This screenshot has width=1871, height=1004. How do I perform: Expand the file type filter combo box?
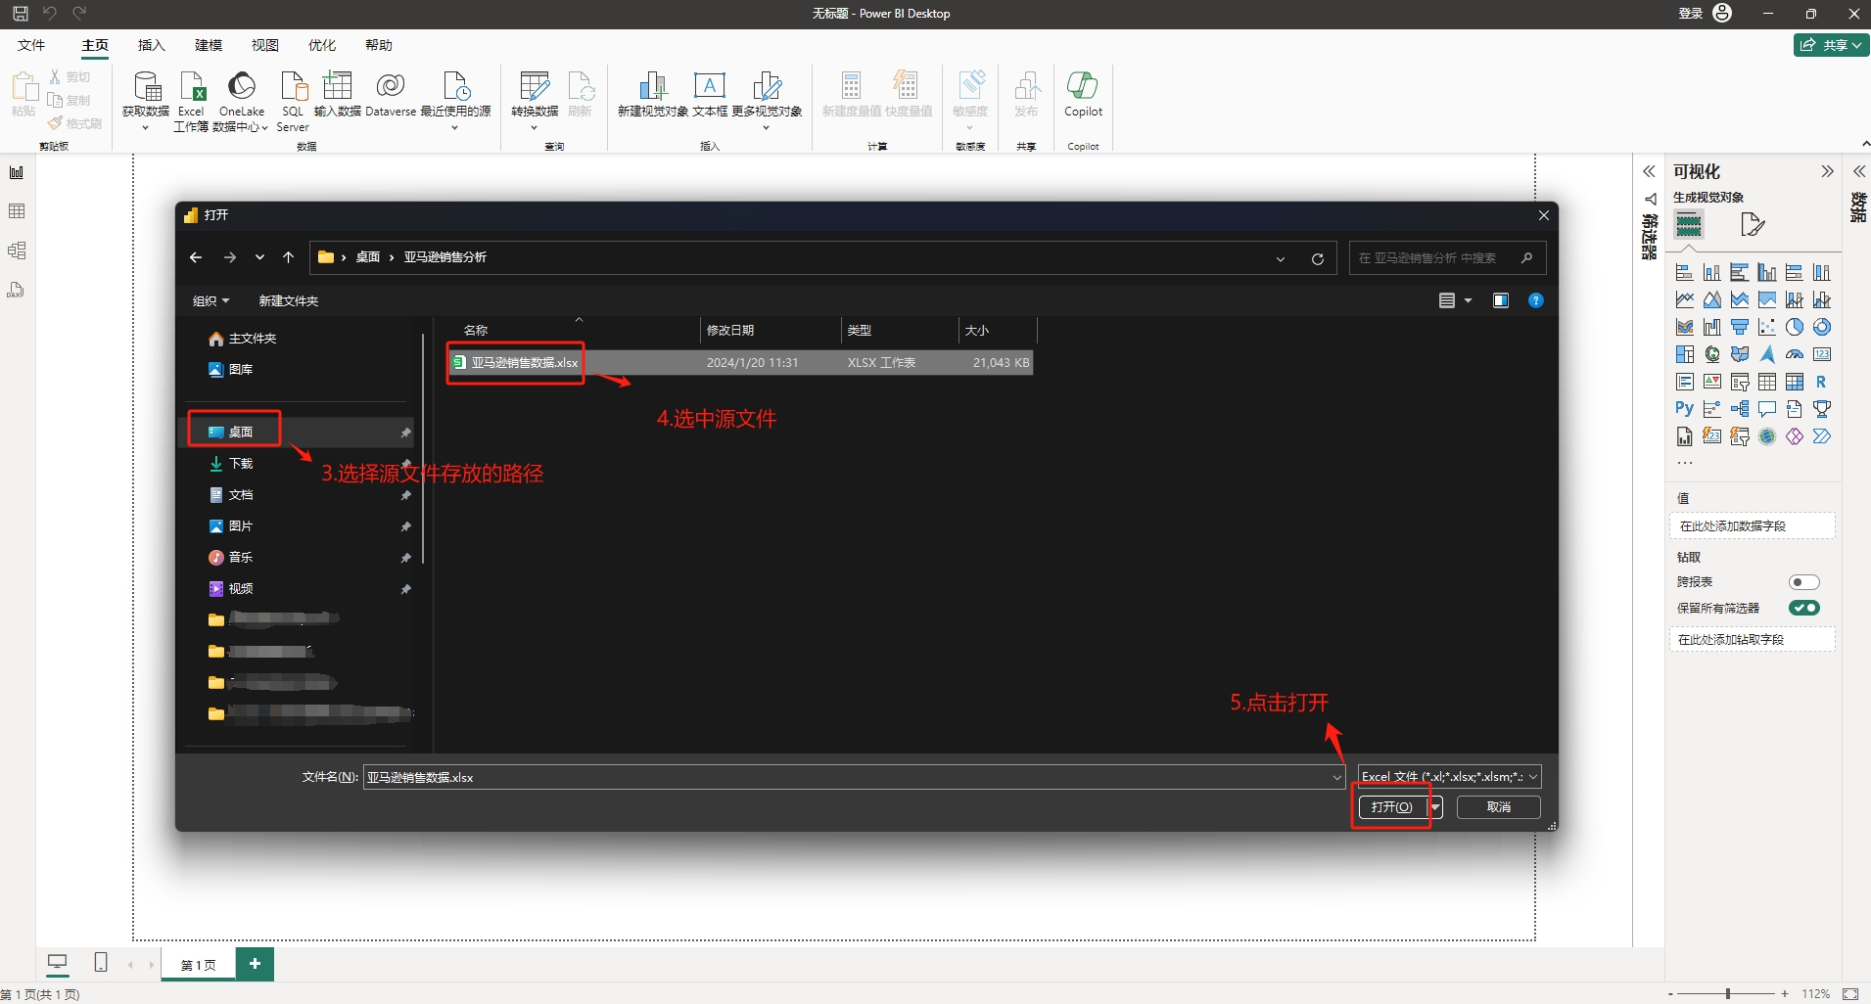coord(1533,777)
